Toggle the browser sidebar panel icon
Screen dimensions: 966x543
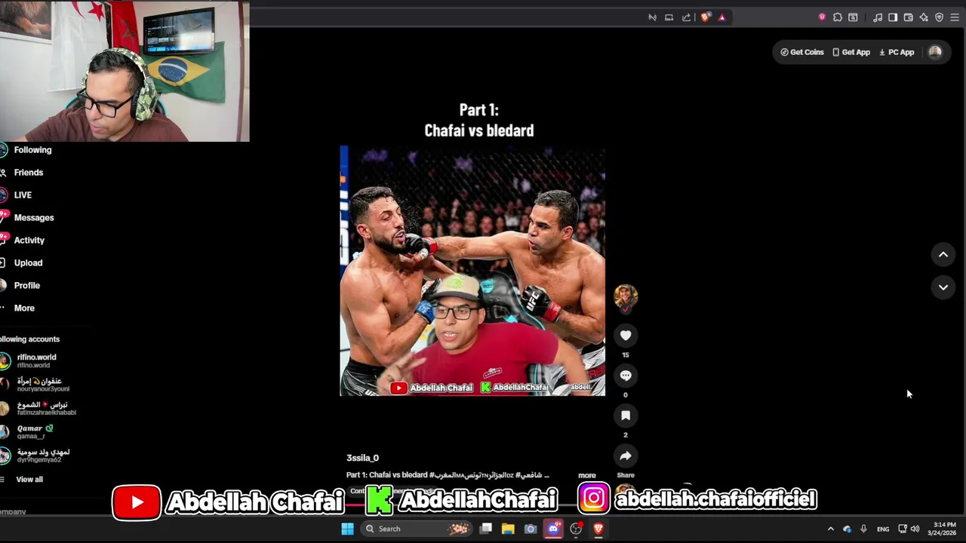click(893, 17)
